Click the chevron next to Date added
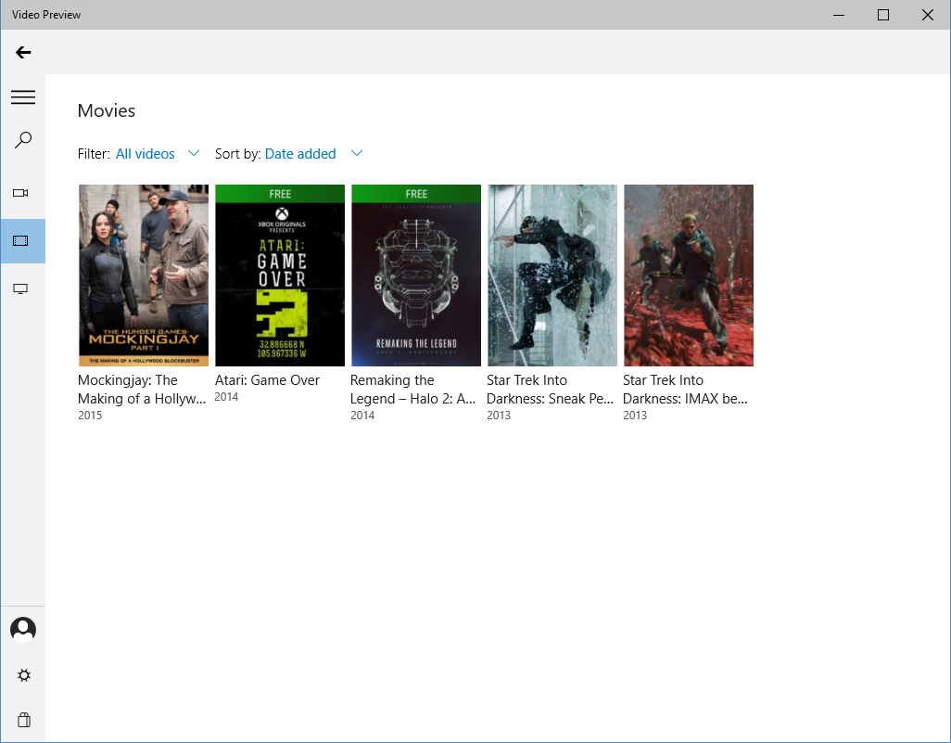The height and width of the screenshot is (743, 951). (x=357, y=153)
